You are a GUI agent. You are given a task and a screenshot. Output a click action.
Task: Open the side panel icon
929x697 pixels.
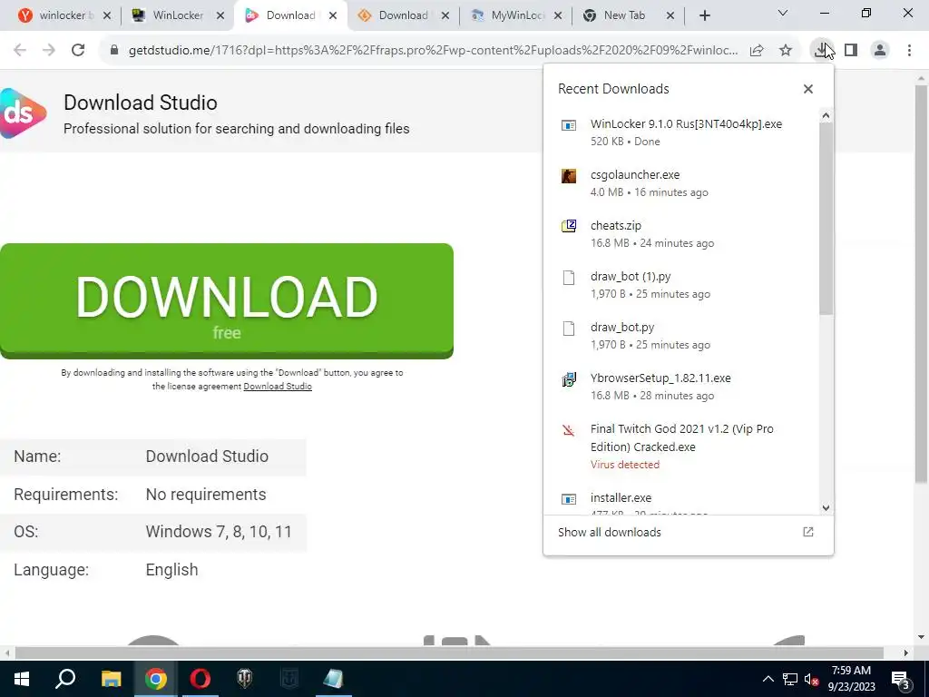pyautogui.click(x=851, y=51)
